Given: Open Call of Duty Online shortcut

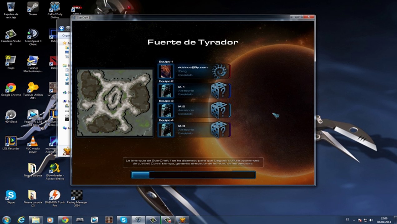Looking at the screenshot, I should [x=55, y=10].
